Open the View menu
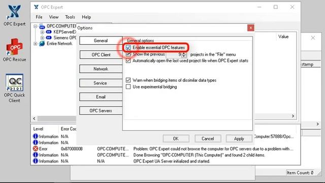 point(54,17)
